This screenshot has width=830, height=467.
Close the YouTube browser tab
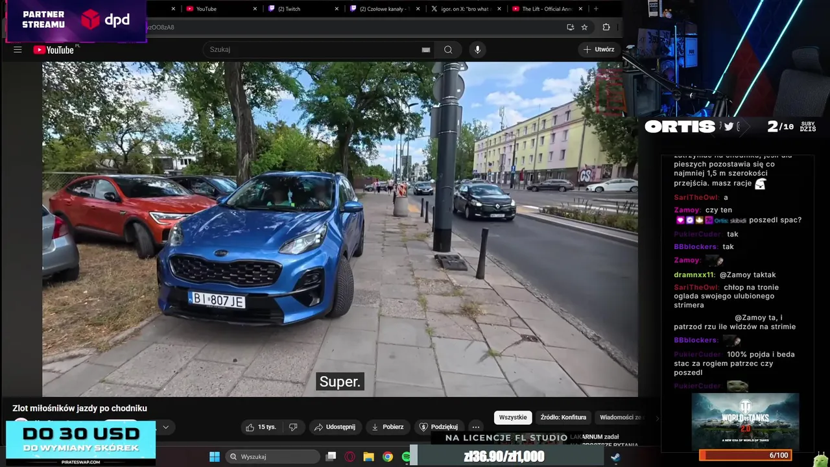pos(255,9)
